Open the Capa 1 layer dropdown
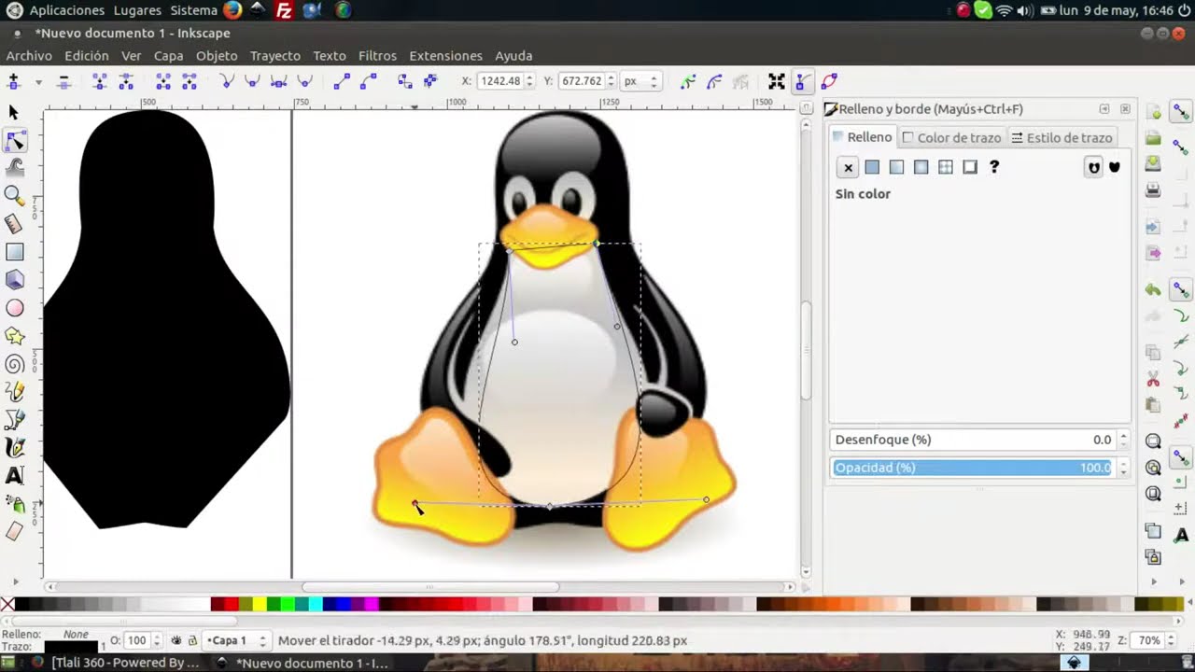The height and width of the screenshot is (672, 1195). point(235,640)
